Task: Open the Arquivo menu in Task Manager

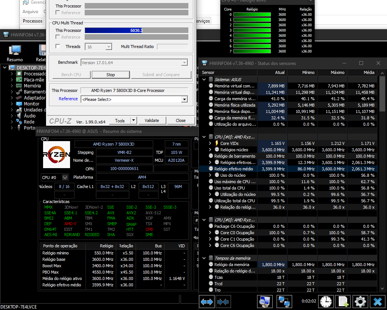Action: coord(30,11)
